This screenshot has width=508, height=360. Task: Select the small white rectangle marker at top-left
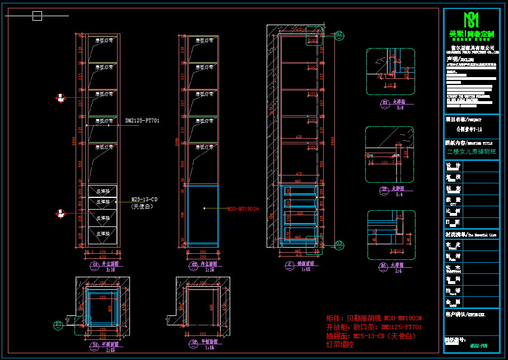click(x=37, y=16)
